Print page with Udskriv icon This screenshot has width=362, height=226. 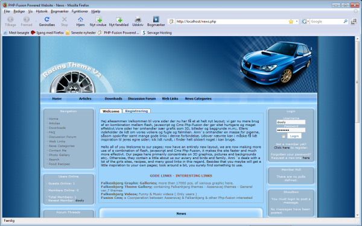[x=138, y=19]
